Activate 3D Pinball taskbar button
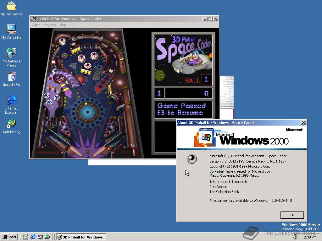322x241 pixels. click(81, 237)
